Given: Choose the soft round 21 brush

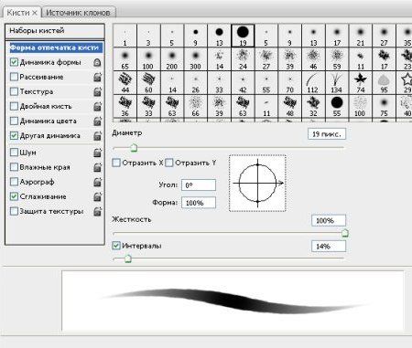Looking at the screenshot, I should click(361, 36).
